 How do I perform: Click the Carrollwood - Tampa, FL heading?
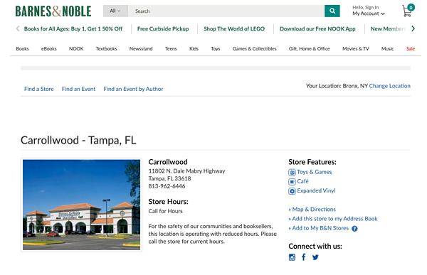click(78, 141)
